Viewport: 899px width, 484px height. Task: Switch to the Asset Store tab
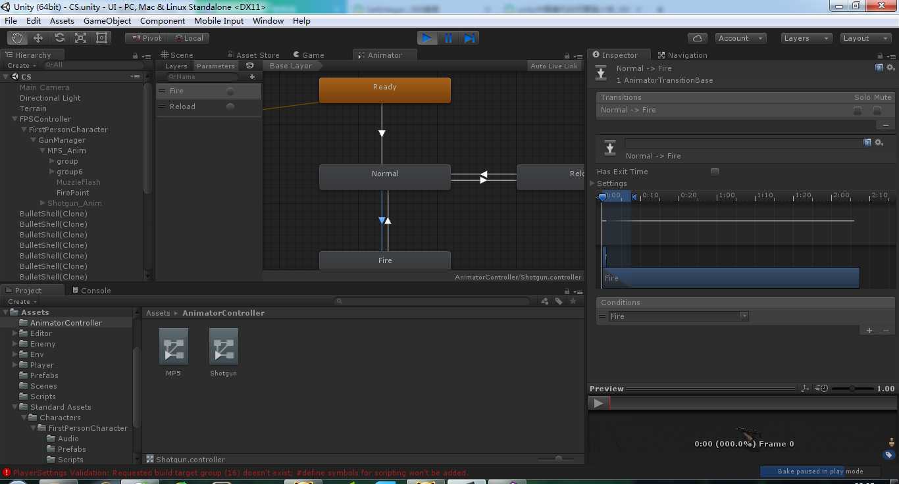click(253, 55)
